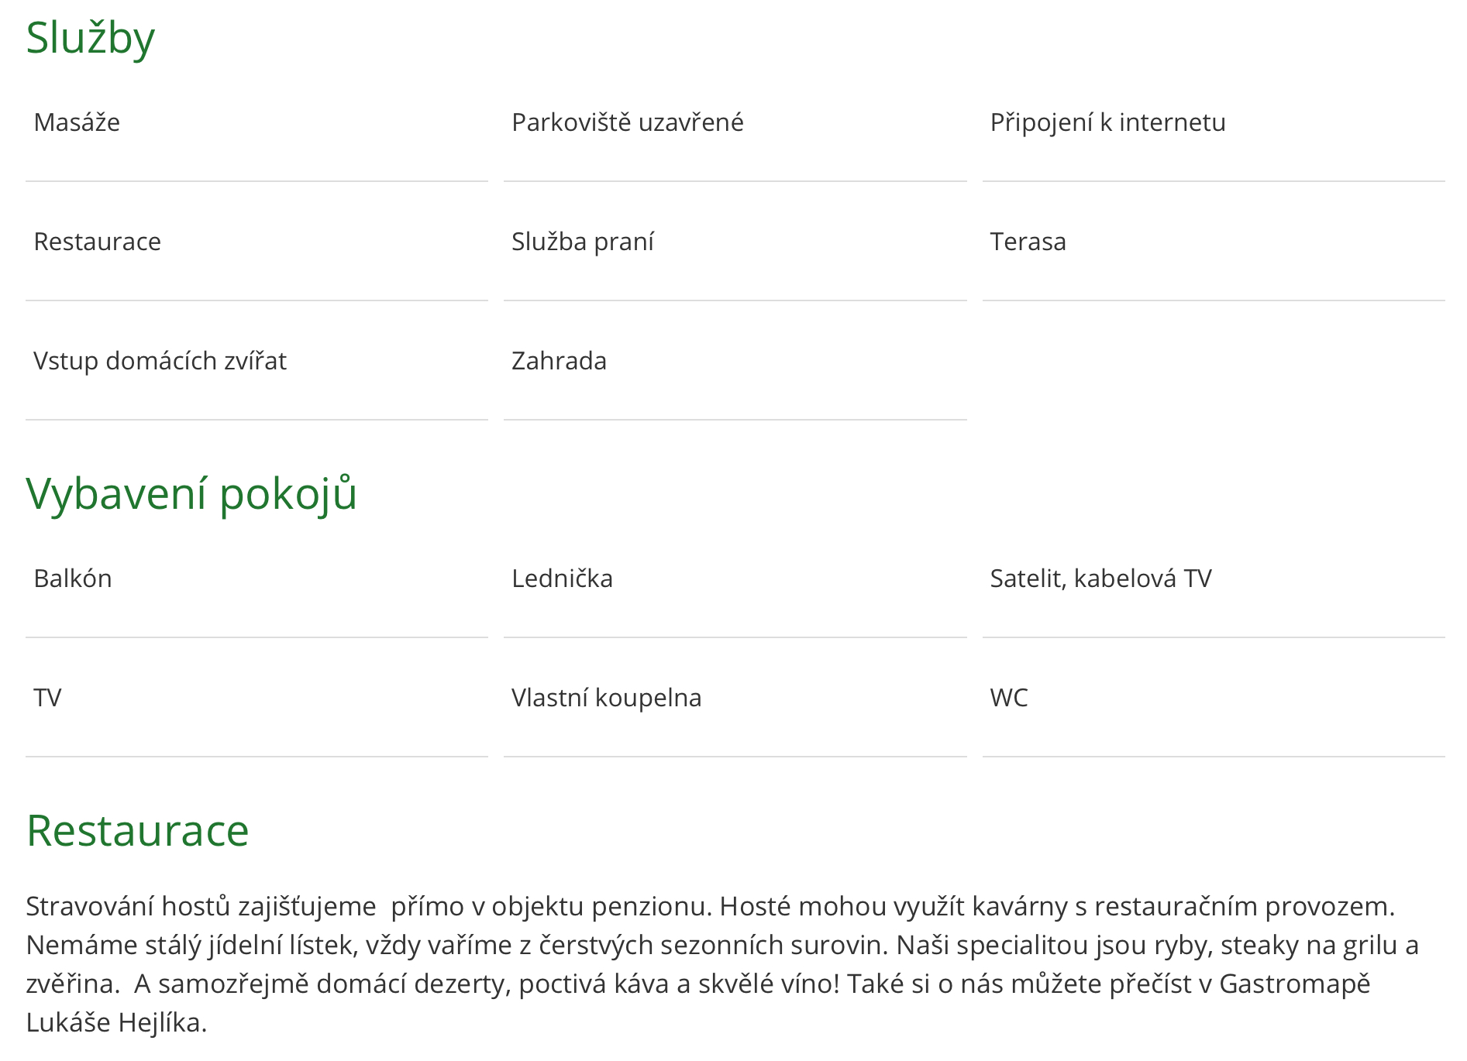Click the Lukáše Hejlíka name text
Screen dimensions: 1467x1061
pyautogui.click(x=116, y=1022)
